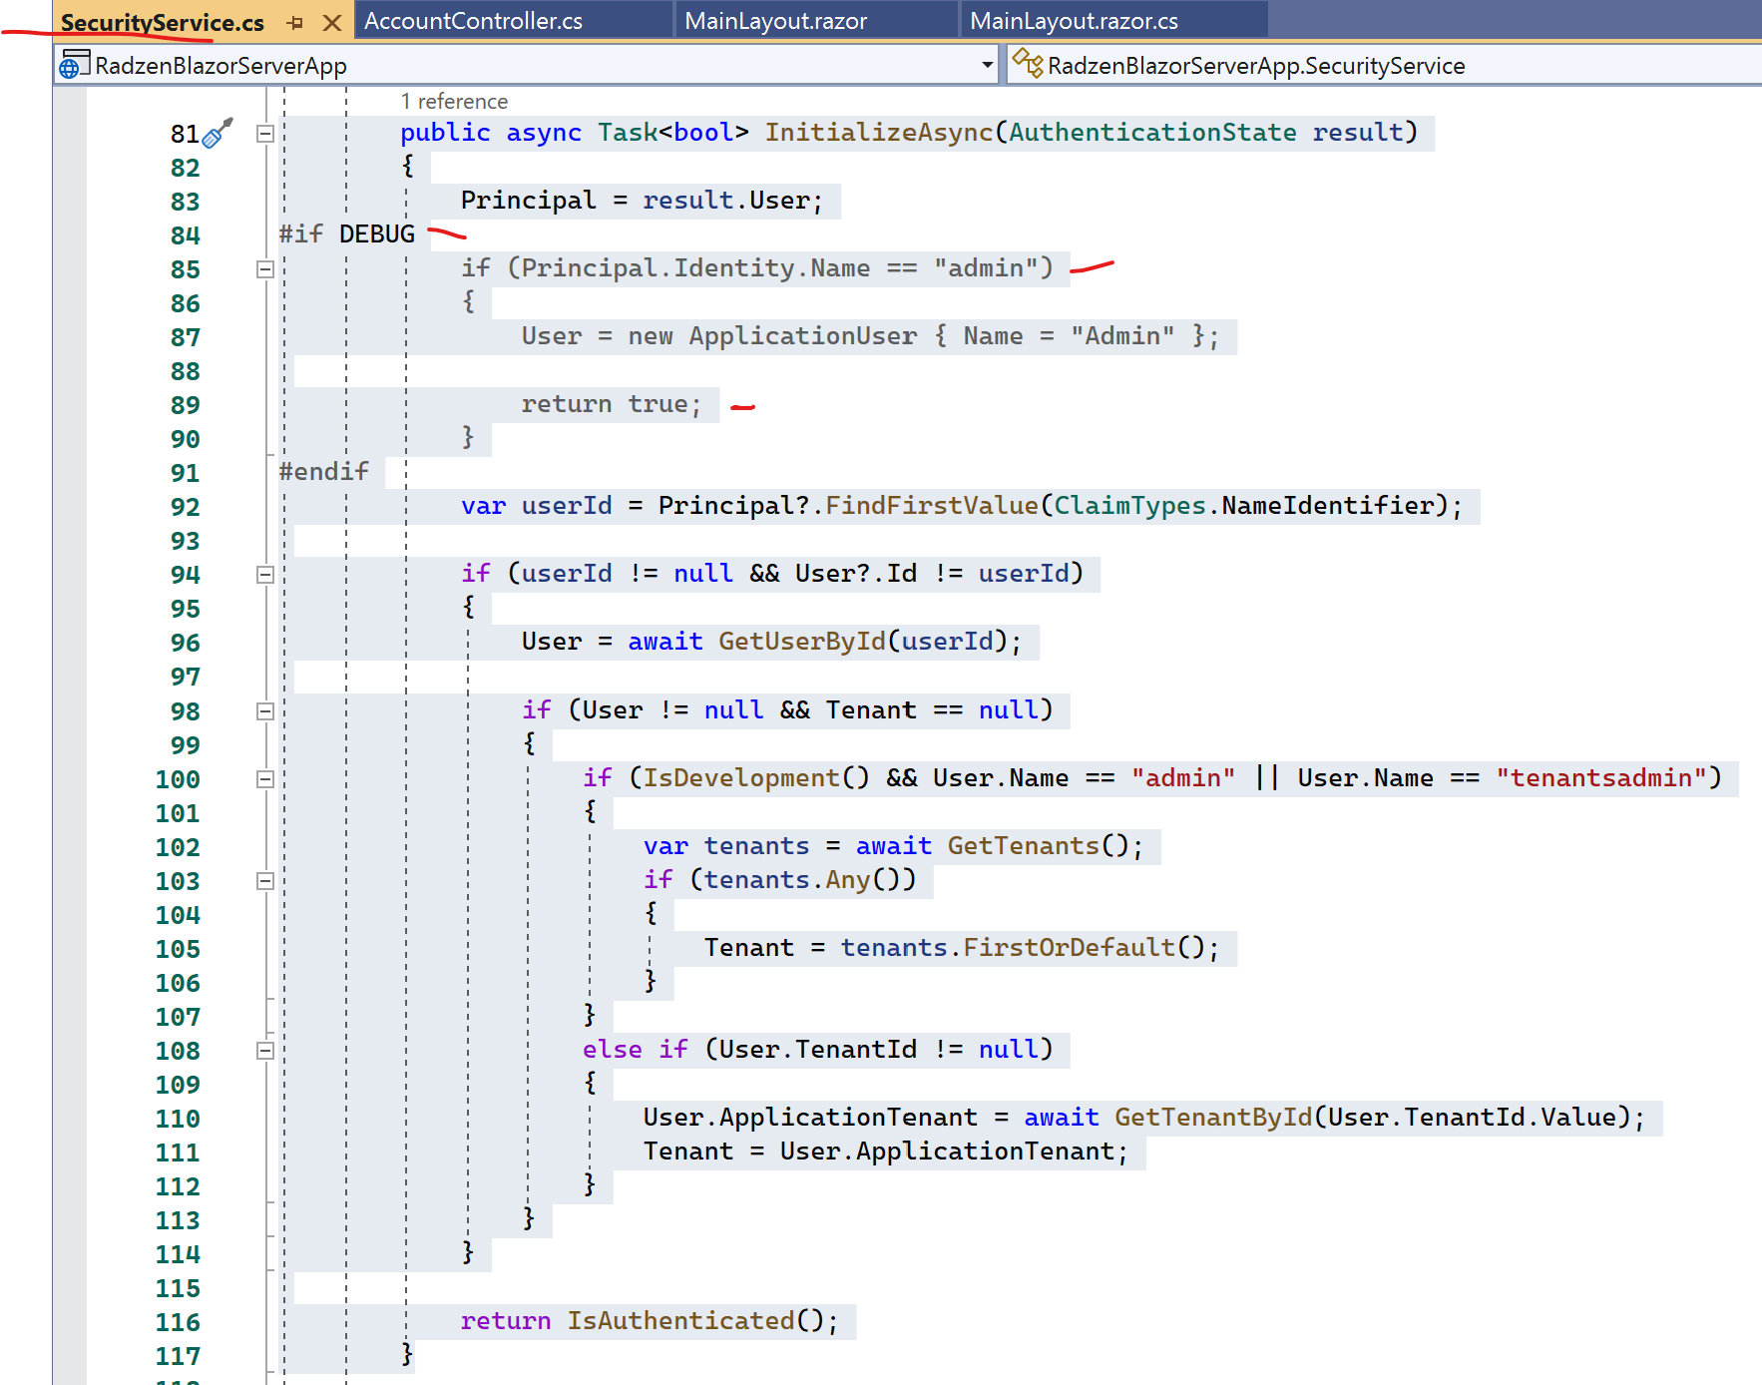The width and height of the screenshot is (1762, 1385).
Task: Click the #endif directive
Action: 324,472
